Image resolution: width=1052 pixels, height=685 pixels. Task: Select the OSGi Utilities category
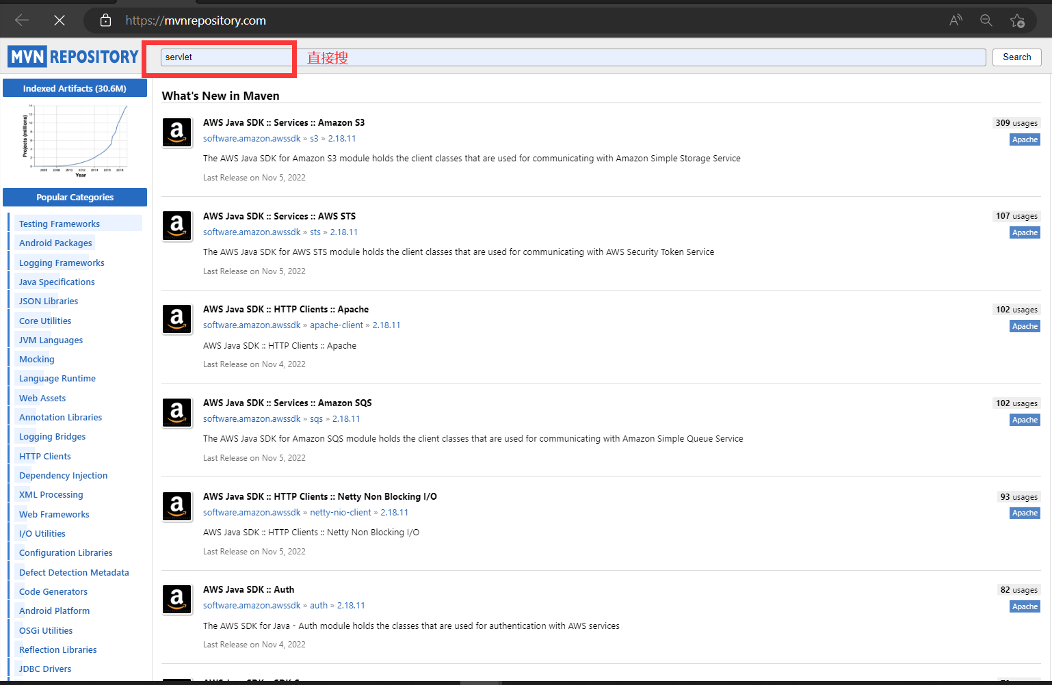[46, 630]
